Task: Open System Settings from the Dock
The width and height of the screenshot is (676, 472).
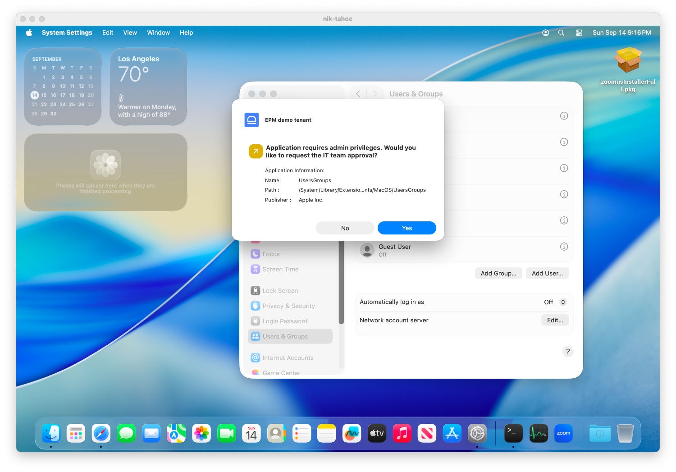Action: pyautogui.click(x=477, y=434)
